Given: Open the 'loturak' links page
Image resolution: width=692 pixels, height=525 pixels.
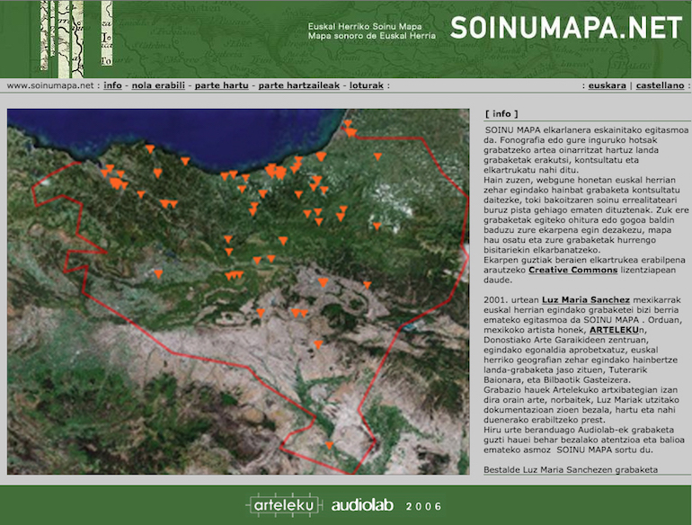Looking at the screenshot, I should pyautogui.click(x=367, y=86).
